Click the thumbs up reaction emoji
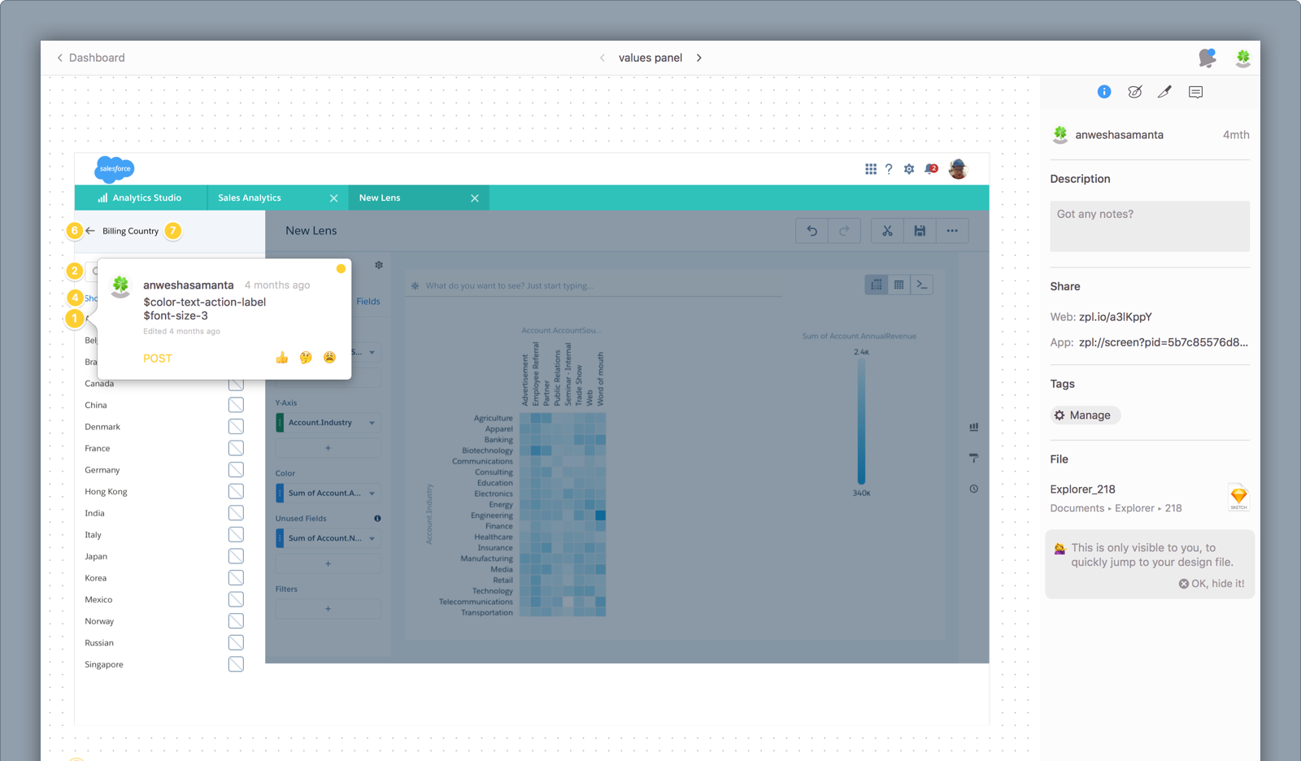 coord(282,358)
